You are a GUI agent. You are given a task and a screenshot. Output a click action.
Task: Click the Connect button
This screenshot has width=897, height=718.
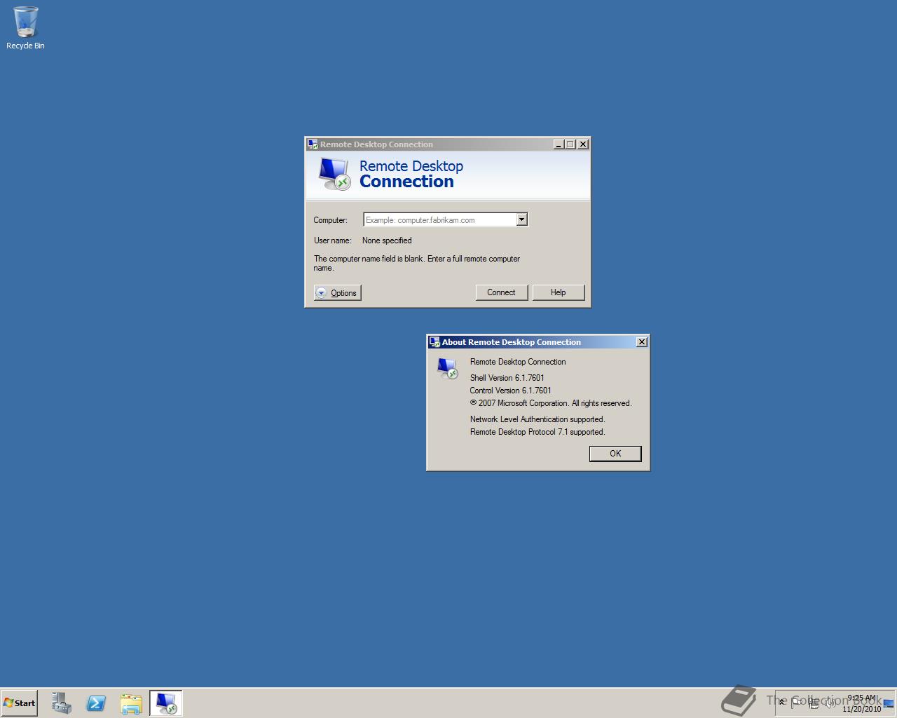(x=501, y=292)
